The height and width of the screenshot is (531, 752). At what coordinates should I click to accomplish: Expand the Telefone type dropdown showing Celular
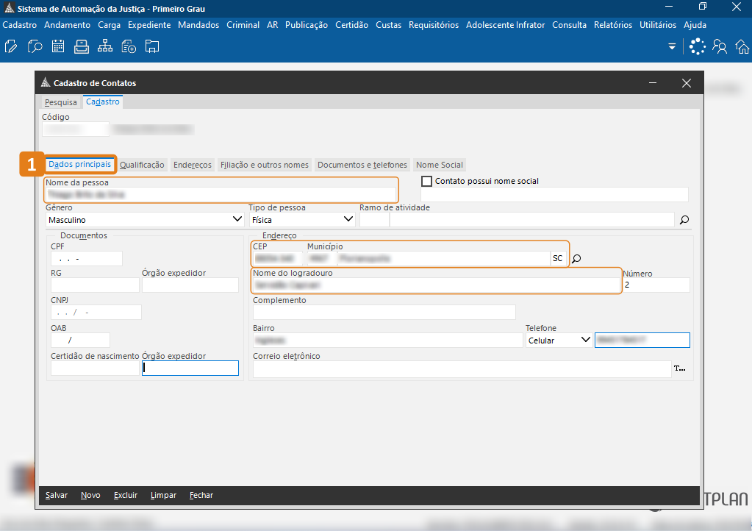pos(585,340)
